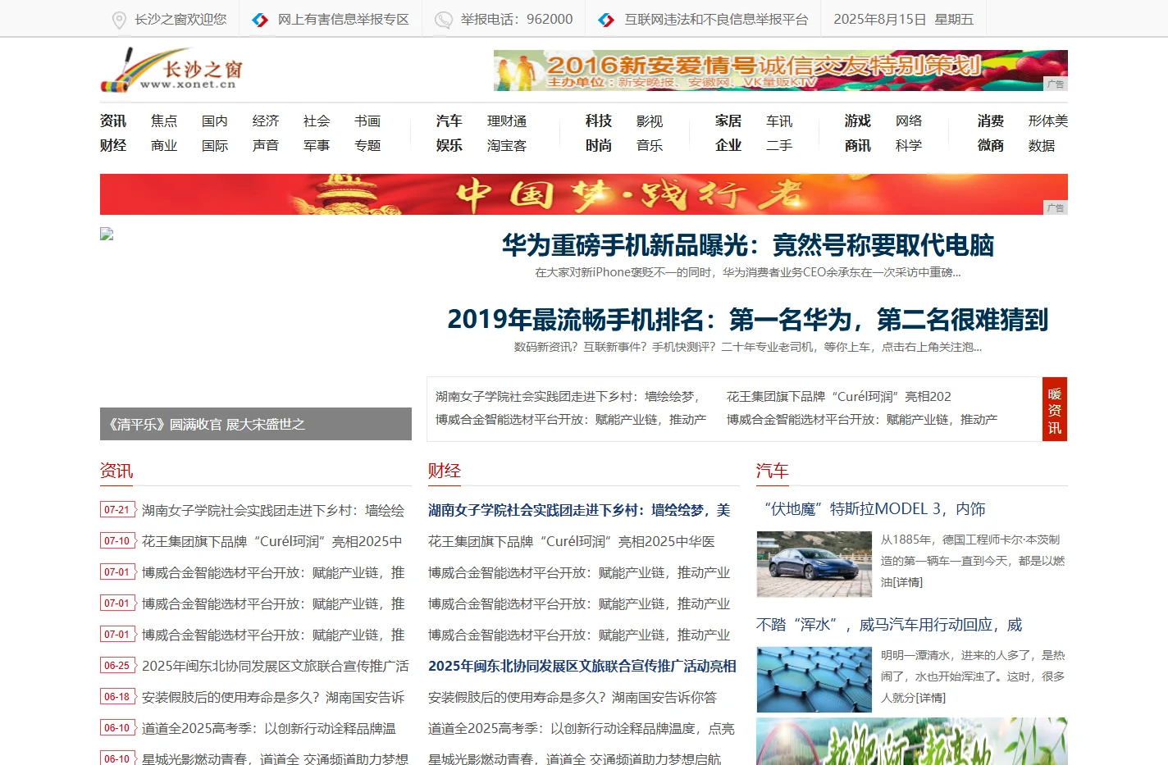
Task: Open 花王集团 “Curél珂润”亮相202 ticker item
Action: pyautogui.click(x=839, y=396)
